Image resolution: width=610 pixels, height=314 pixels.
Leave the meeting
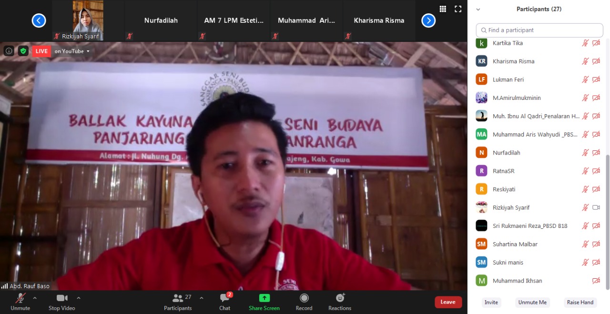(x=447, y=302)
